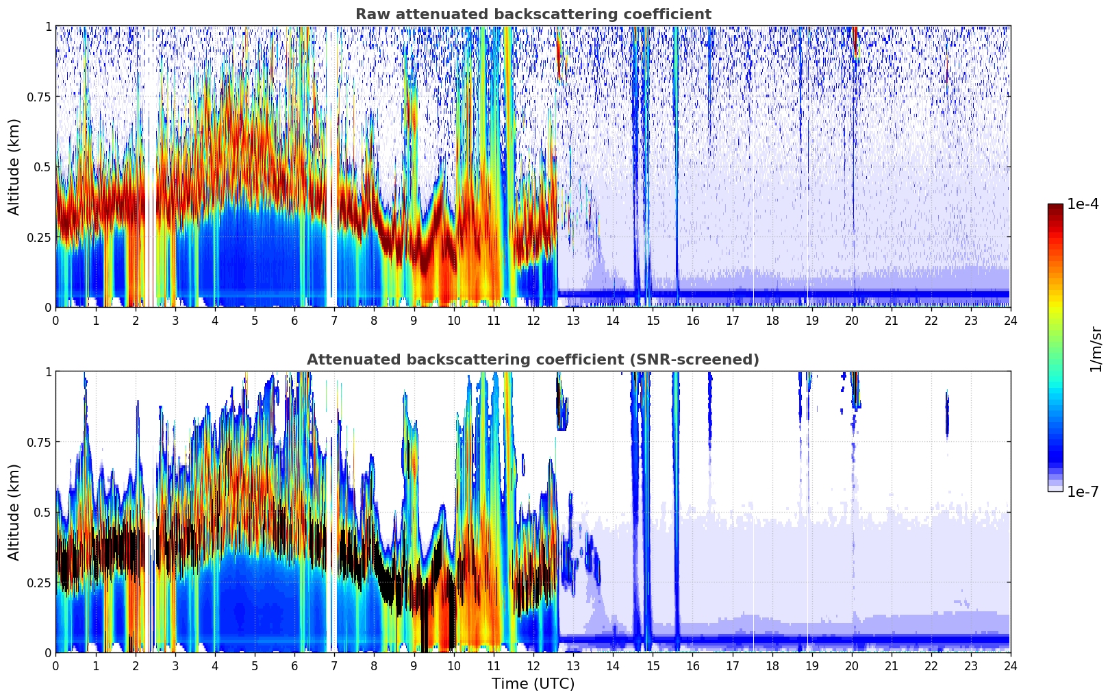This screenshot has width=1110, height=699.
Task: Click the top plot y-axis tick '0.75'
Action: pyautogui.click(x=39, y=97)
